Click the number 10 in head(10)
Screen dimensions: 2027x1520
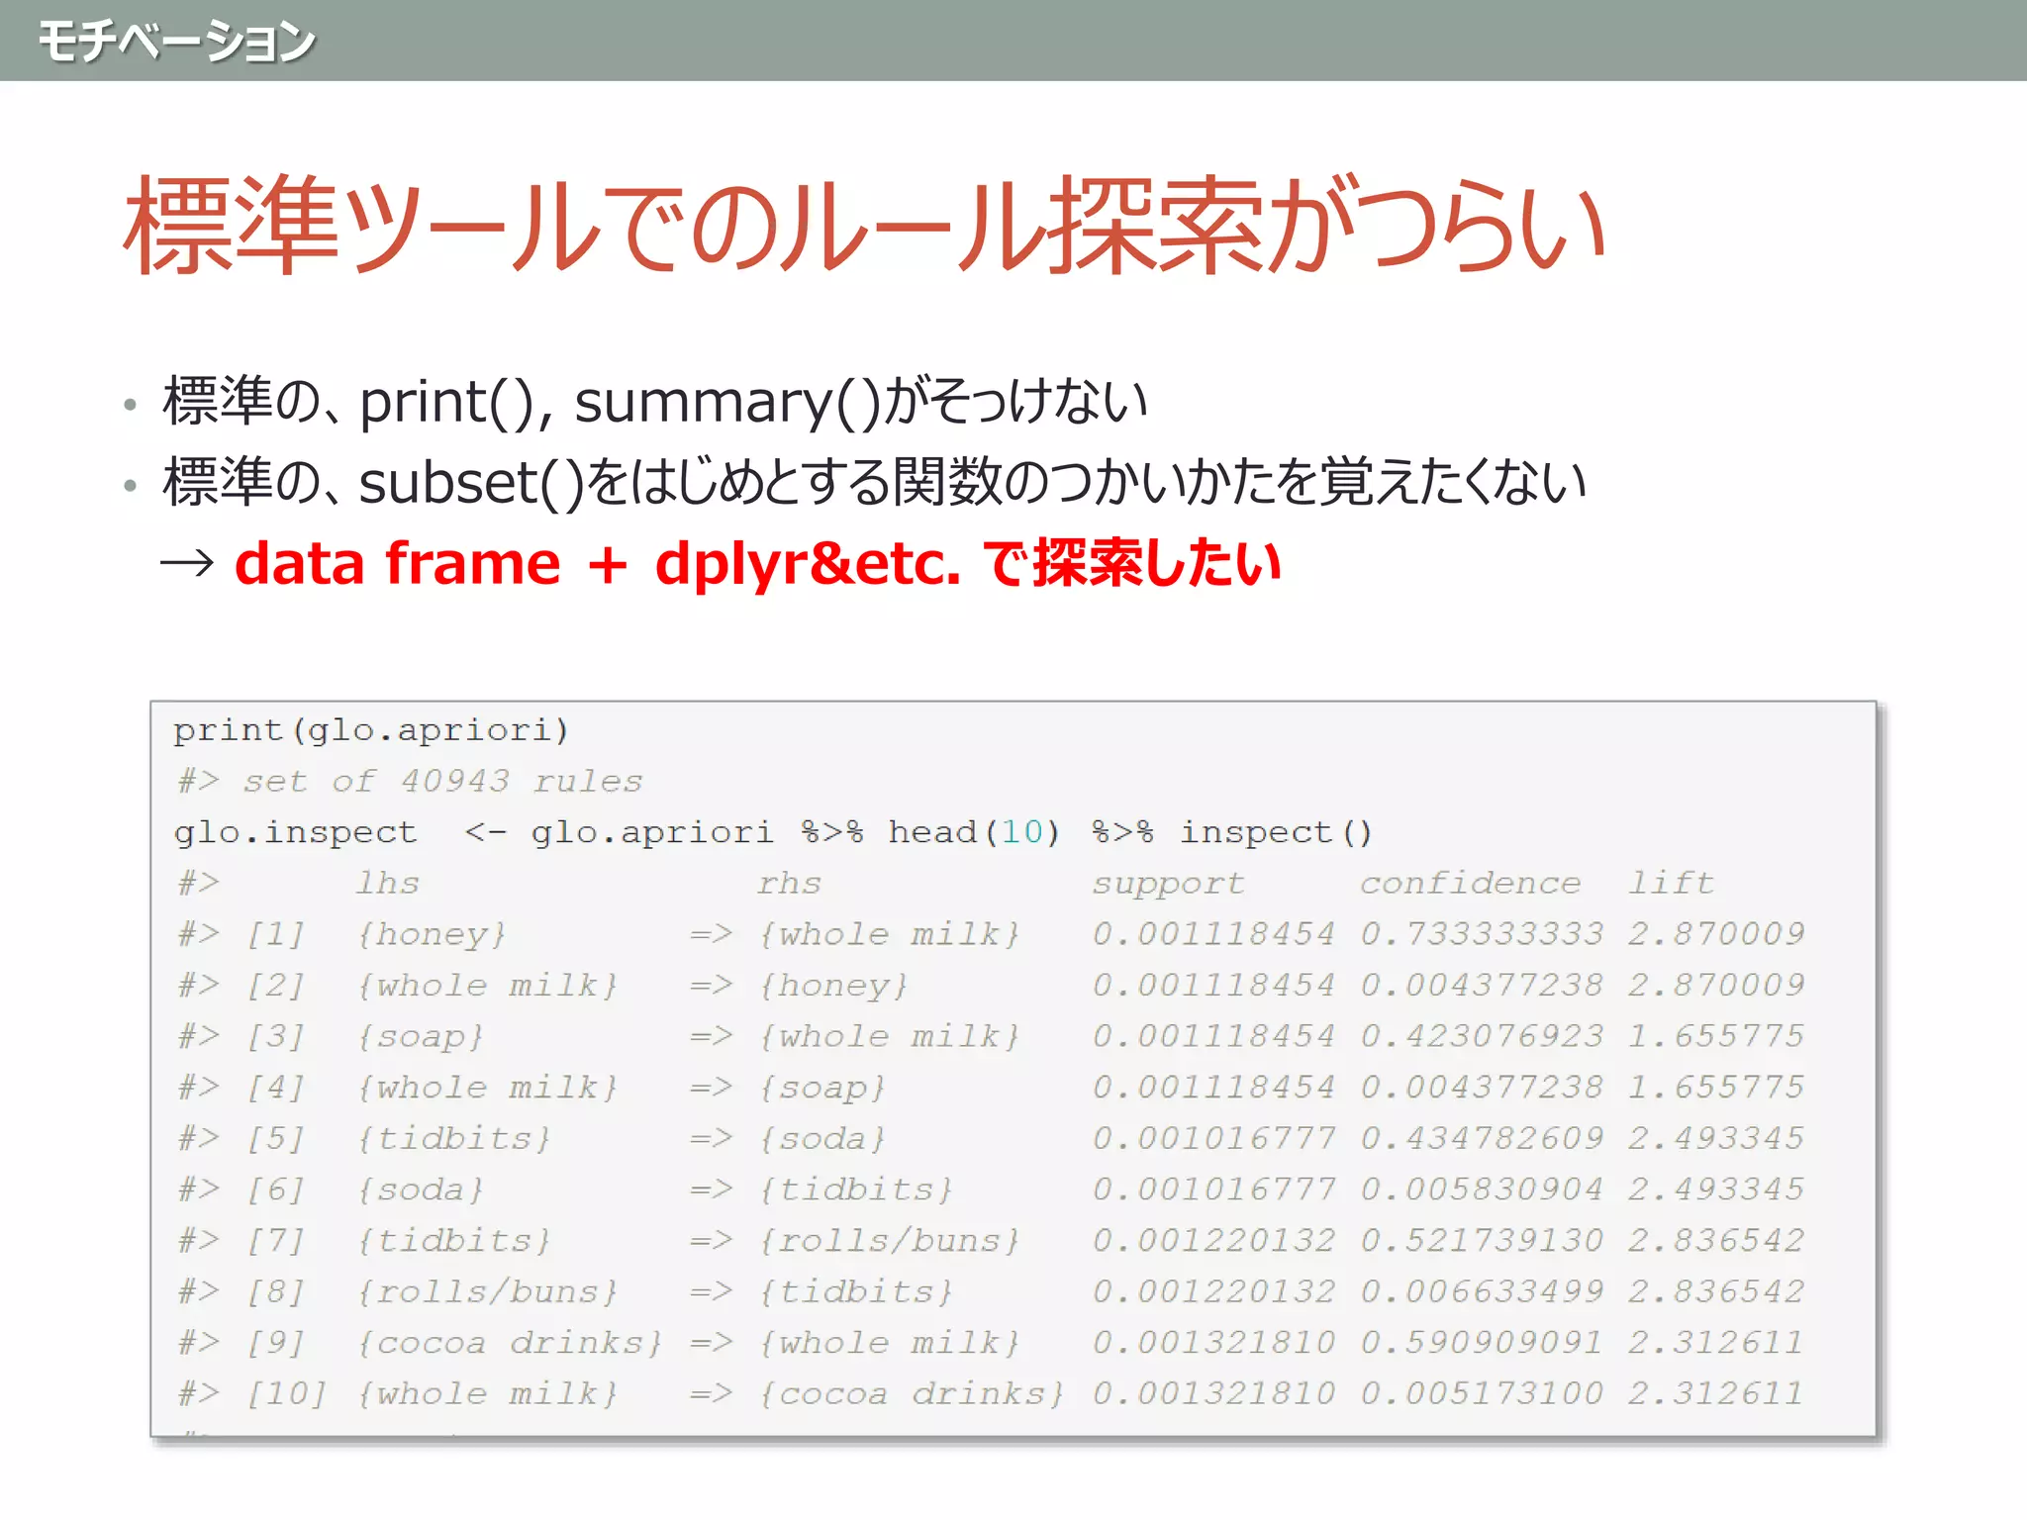click(x=1022, y=832)
